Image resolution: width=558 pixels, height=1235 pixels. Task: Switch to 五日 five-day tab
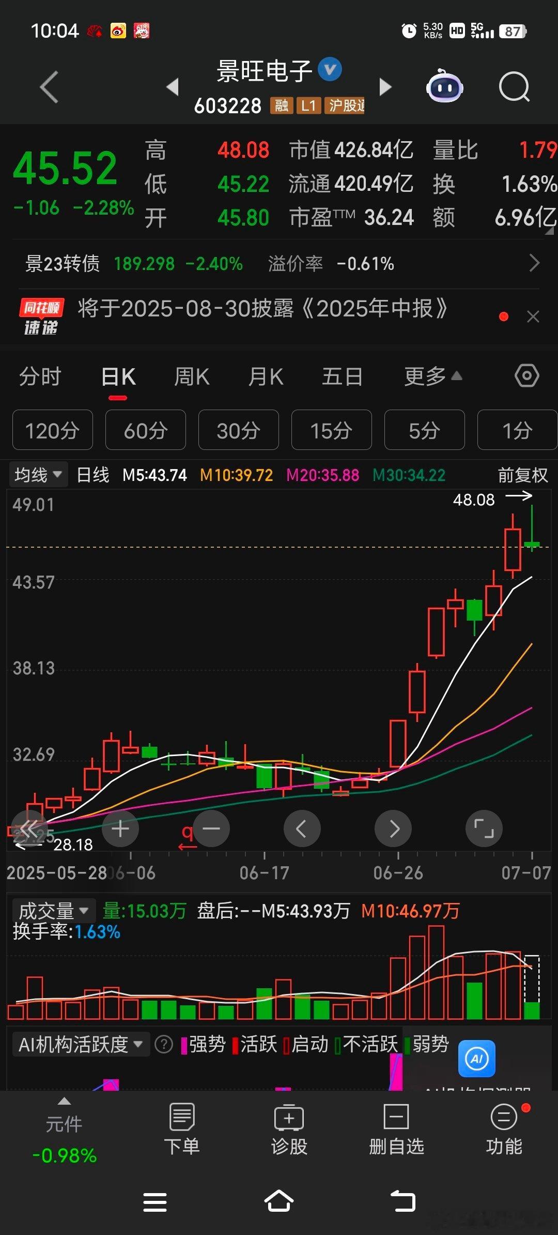point(342,376)
